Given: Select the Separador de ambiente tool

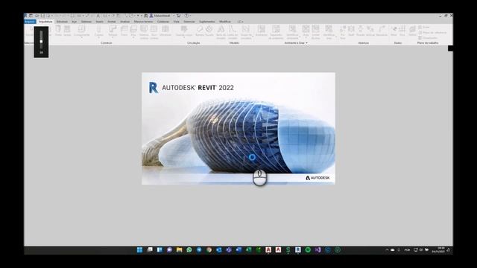Looking at the screenshot, I should coord(276,32).
